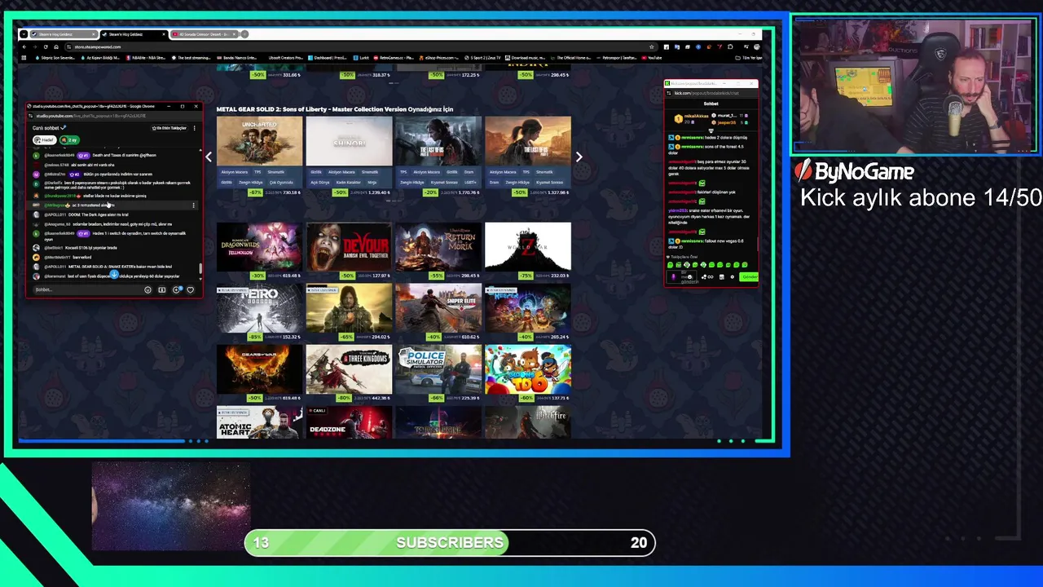The height and width of the screenshot is (587, 1043).
Task: Reload the page with the refresh icon
Action: coord(45,46)
